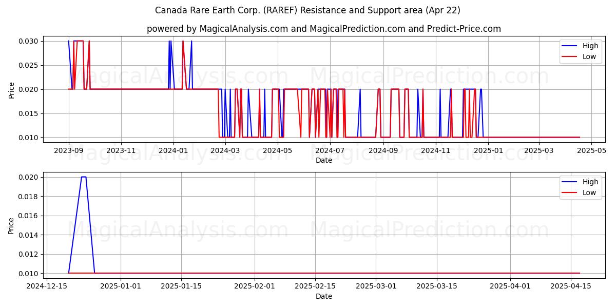The height and width of the screenshot is (308, 616).
Task: Click the 2025-04-01 date tick label
Action: 510,286
